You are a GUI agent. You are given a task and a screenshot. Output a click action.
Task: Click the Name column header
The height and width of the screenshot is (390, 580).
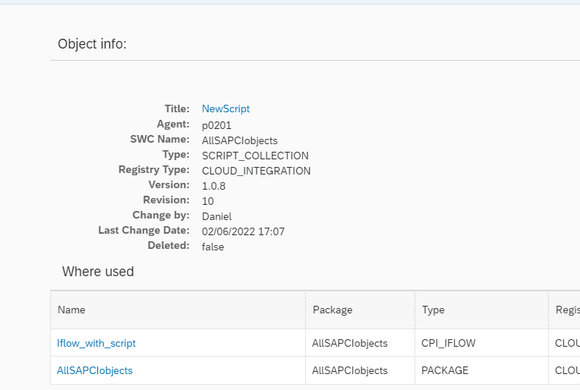(178, 310)
